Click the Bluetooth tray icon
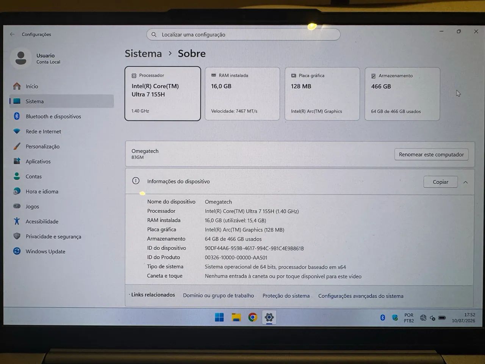Image resolution: width=485 pixels, height=364 pixels. (383, 318)
